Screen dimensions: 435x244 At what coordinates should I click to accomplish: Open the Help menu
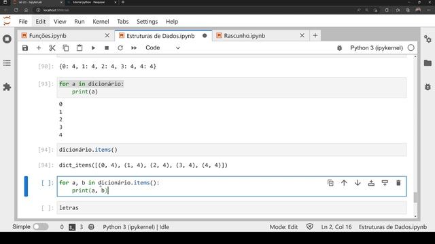[x=172, y=22]
